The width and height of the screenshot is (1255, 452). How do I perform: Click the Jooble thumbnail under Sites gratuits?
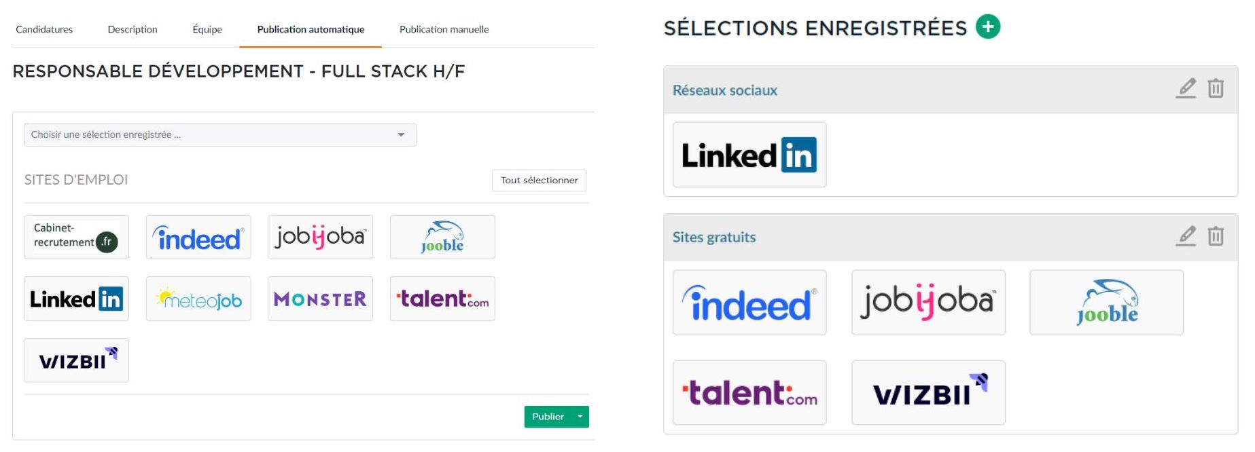[1106, 303]
